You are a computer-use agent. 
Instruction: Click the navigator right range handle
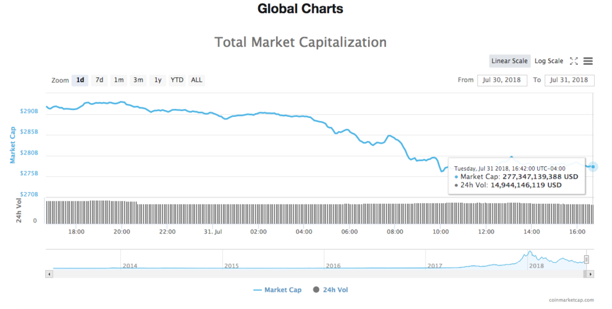tap(587, 260)
